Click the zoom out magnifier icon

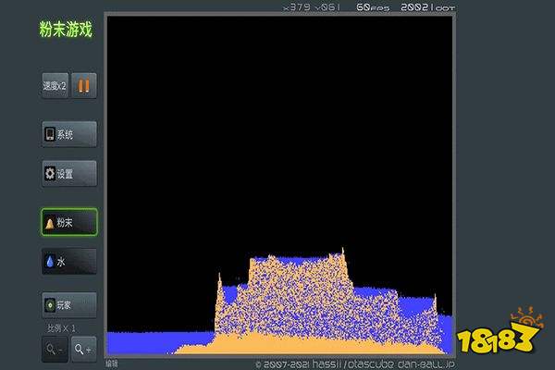54,348
